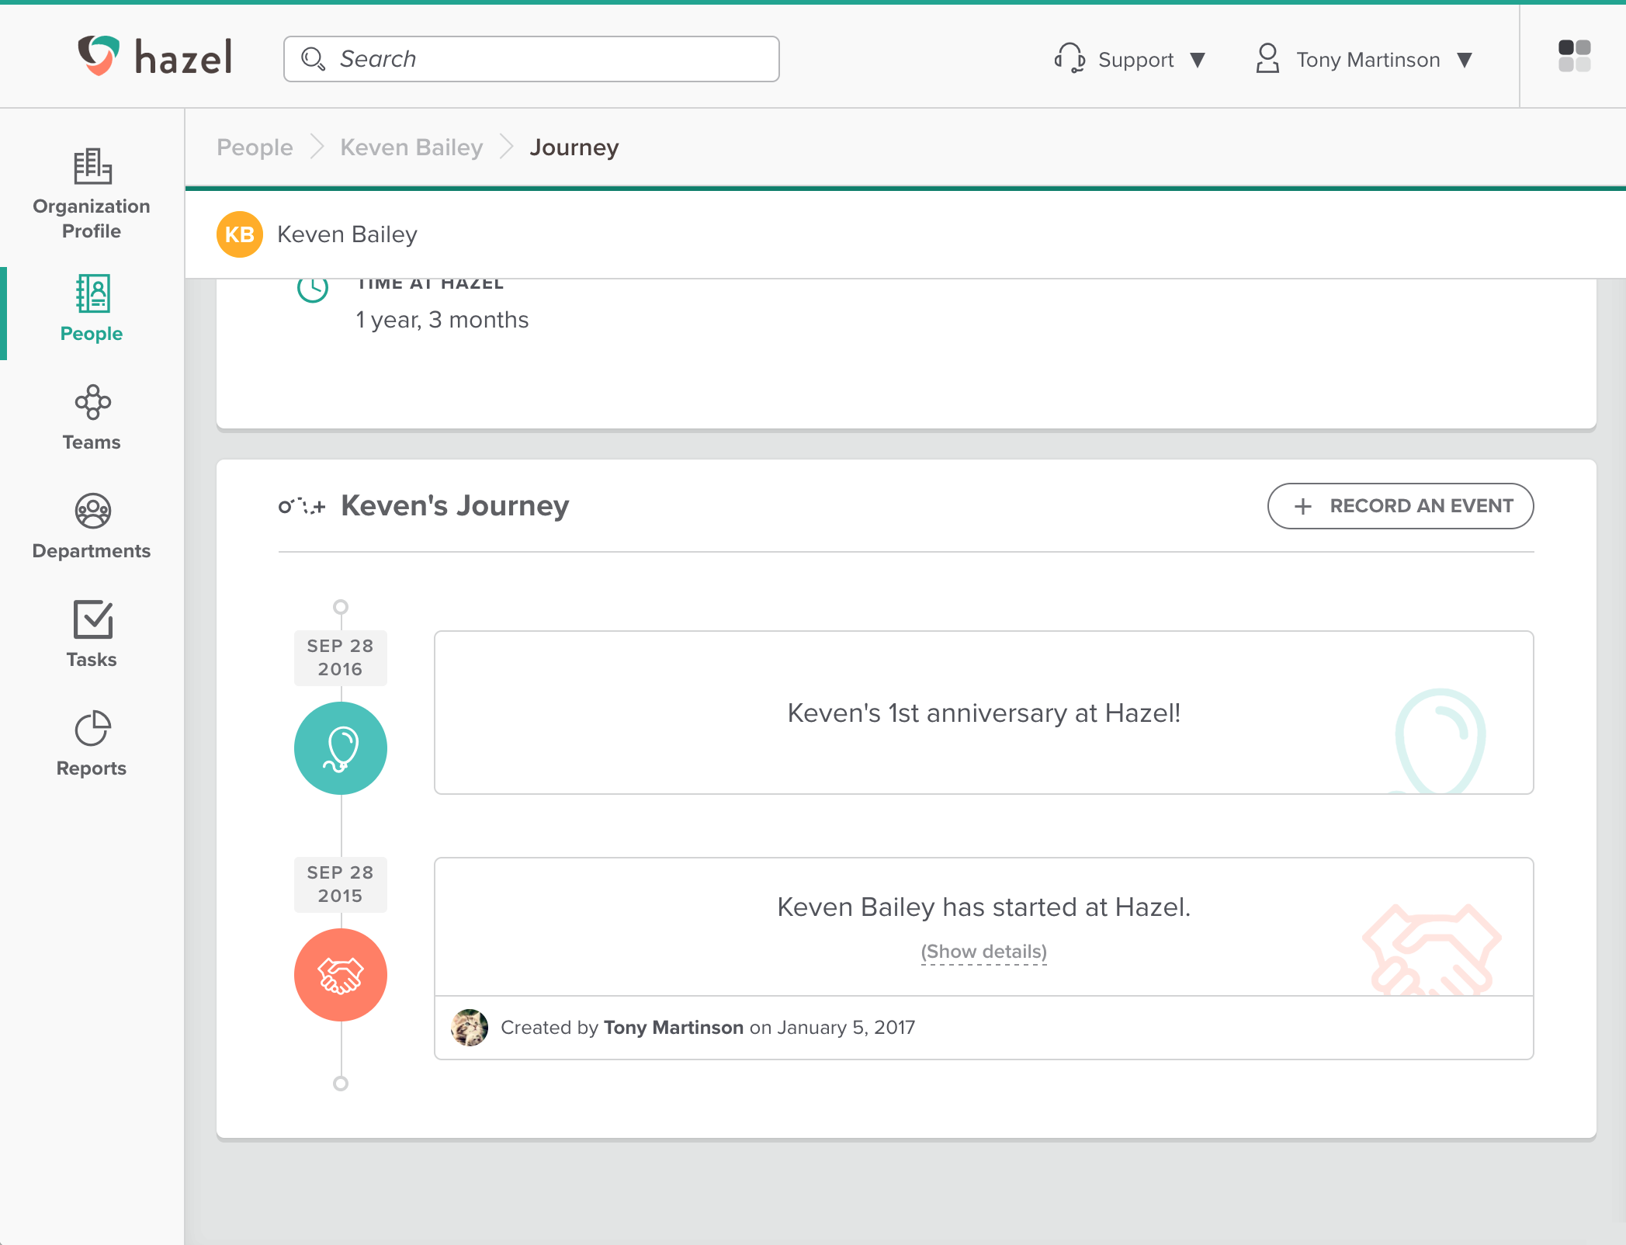Click the '1 year, 3 months' text

pos(442,320)
